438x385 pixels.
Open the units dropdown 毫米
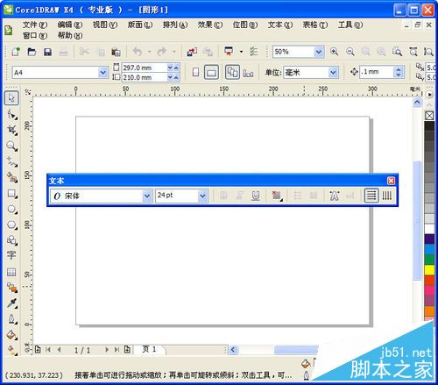(x=333, y=72)
